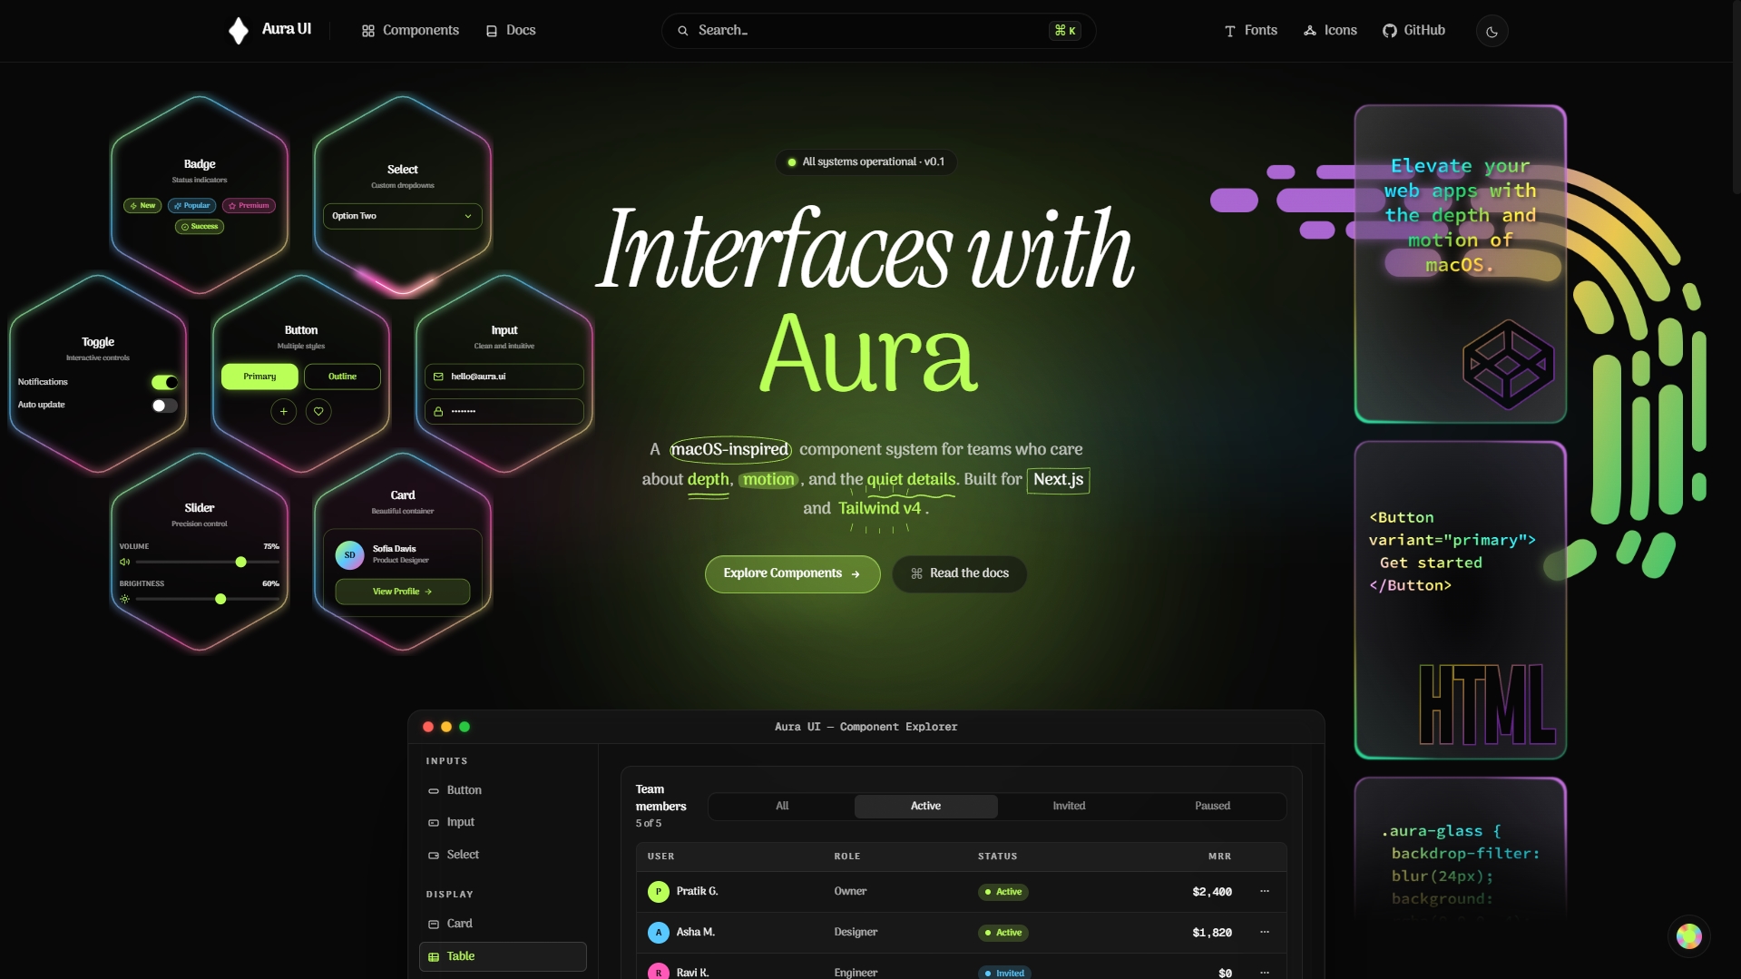Click the password input field
Image resolution: width=1741 pixels, height=979 pixels.
pyautogui.click(x=504, y=412)
